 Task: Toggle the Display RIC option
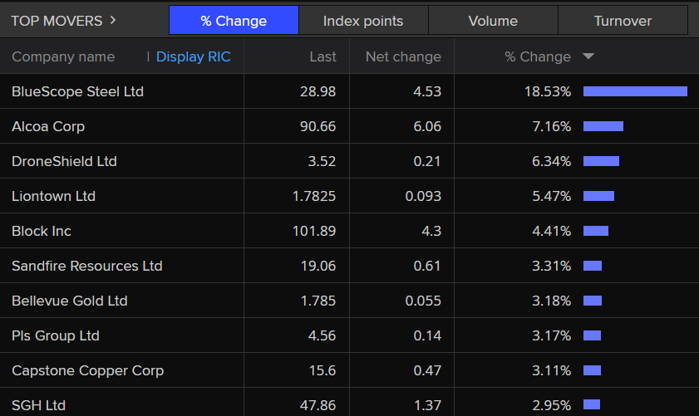click(193, 56)
